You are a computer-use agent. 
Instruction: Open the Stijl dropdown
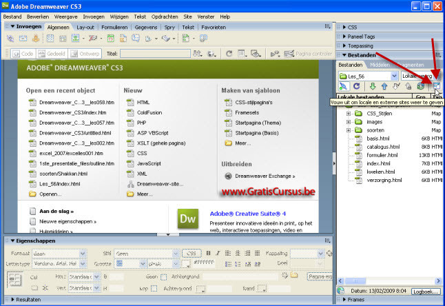[x=176, y=254]
